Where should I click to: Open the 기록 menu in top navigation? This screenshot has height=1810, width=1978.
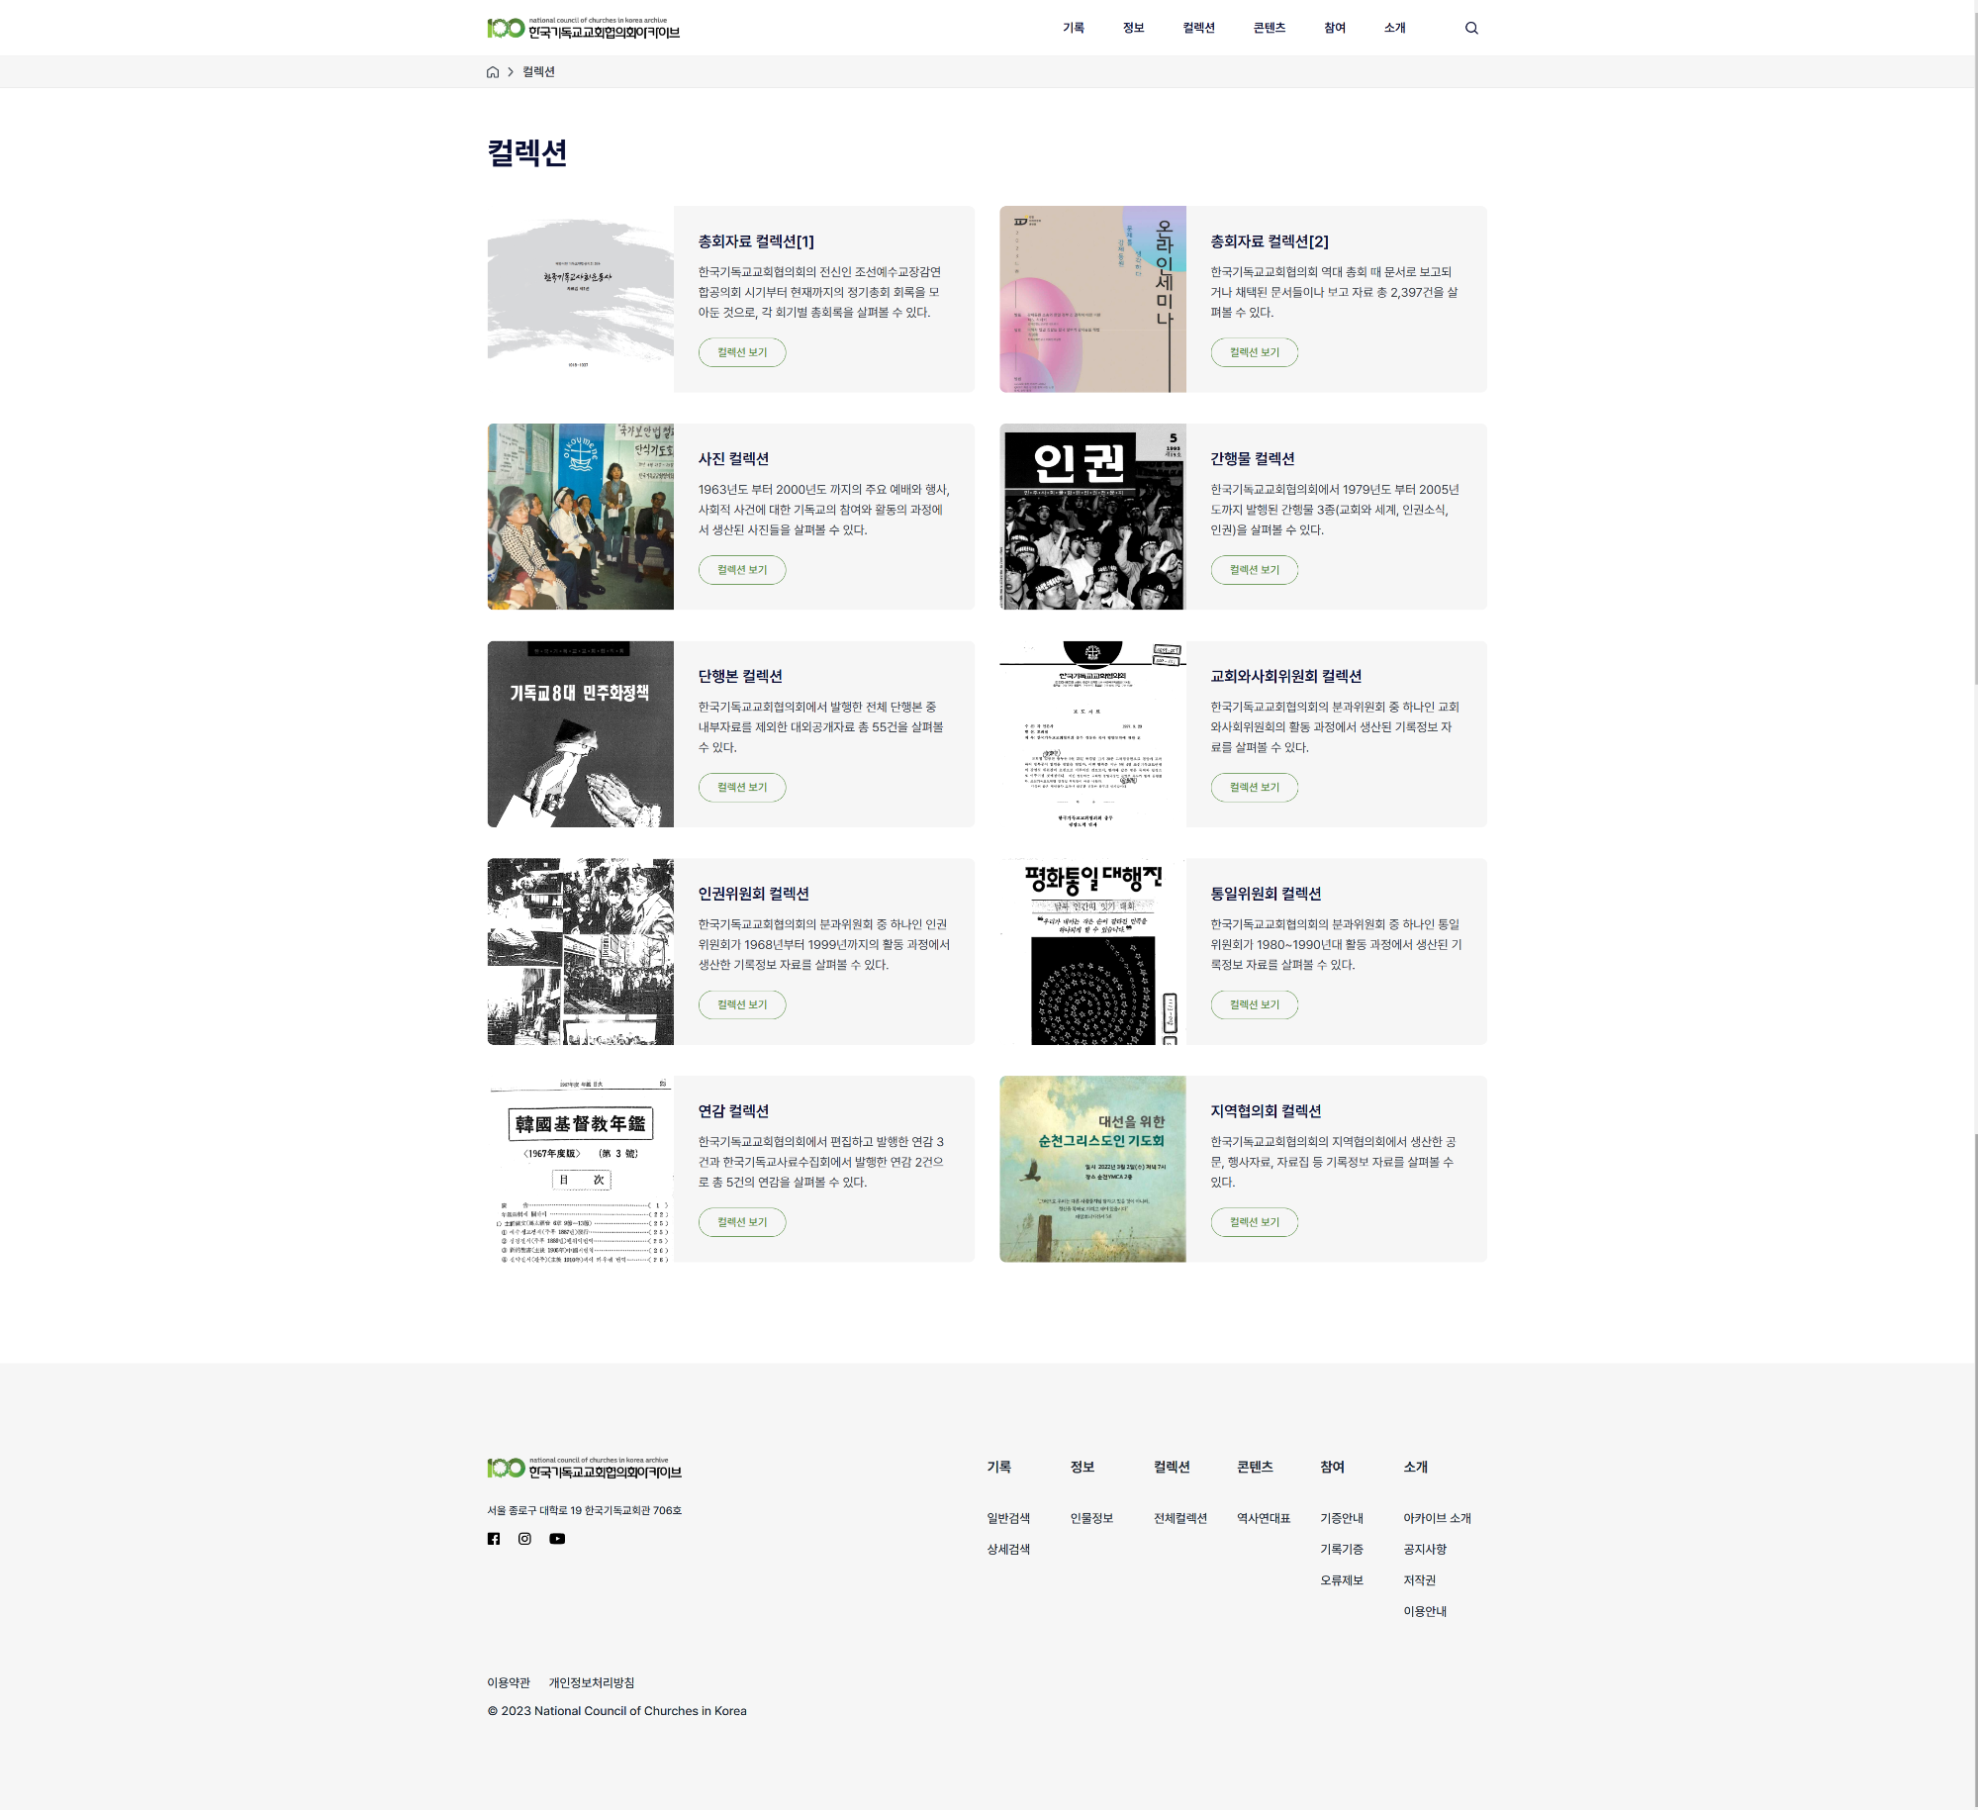(x=1074, y=28)
